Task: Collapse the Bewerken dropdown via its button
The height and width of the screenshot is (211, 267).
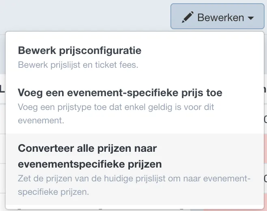Action: (217, 16)
